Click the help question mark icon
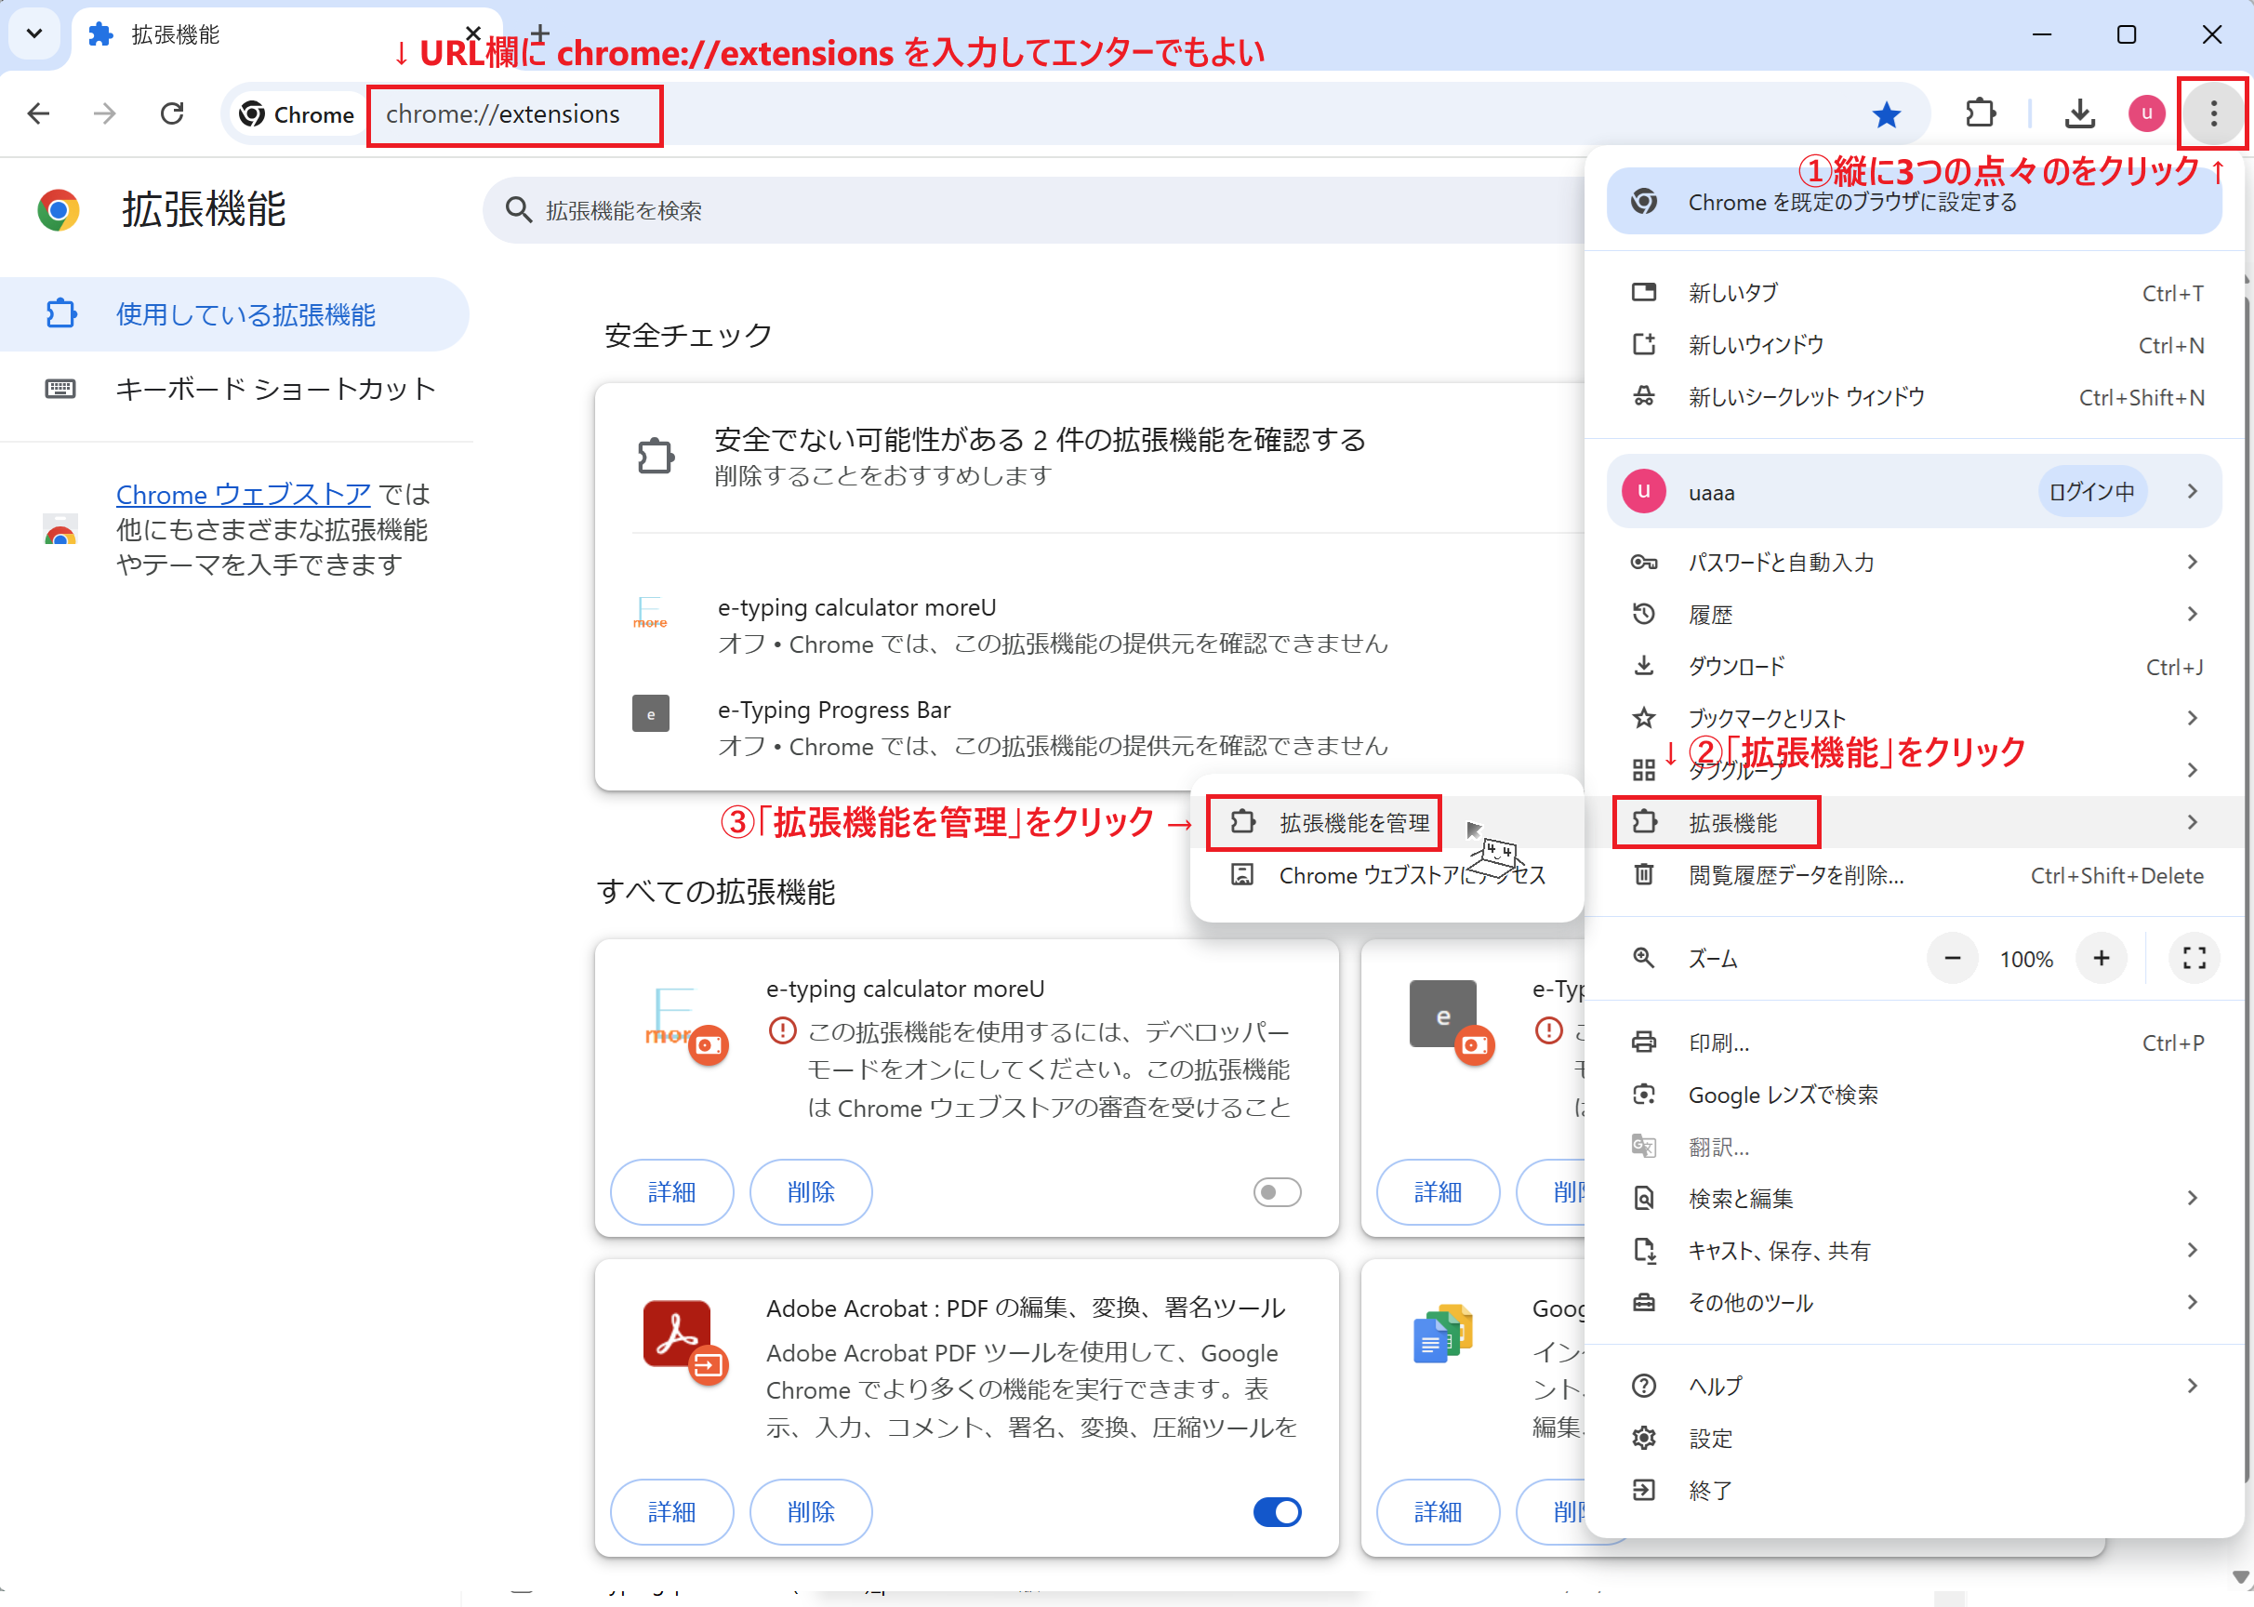 point(1643,1387)
